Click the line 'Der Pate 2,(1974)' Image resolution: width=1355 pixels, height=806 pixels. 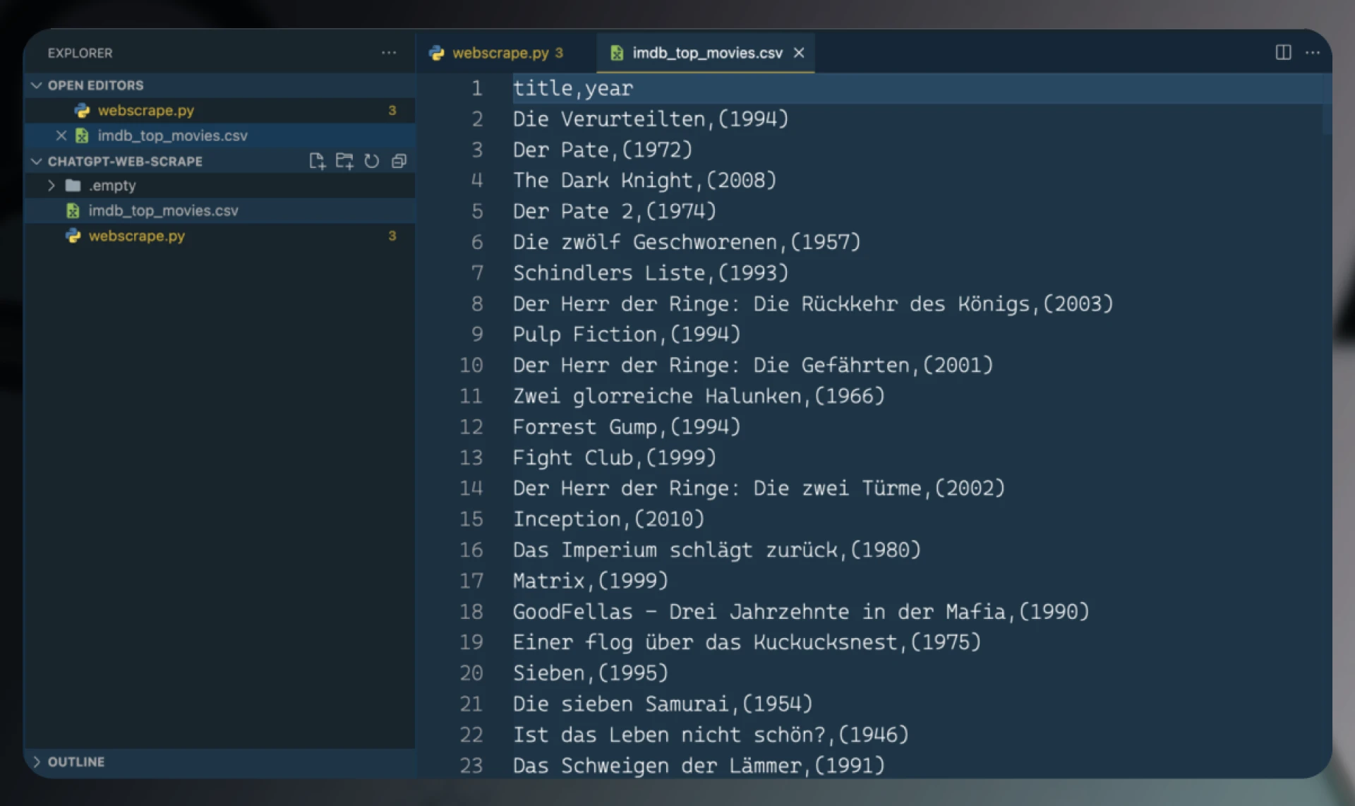click(x=614, y=211)
